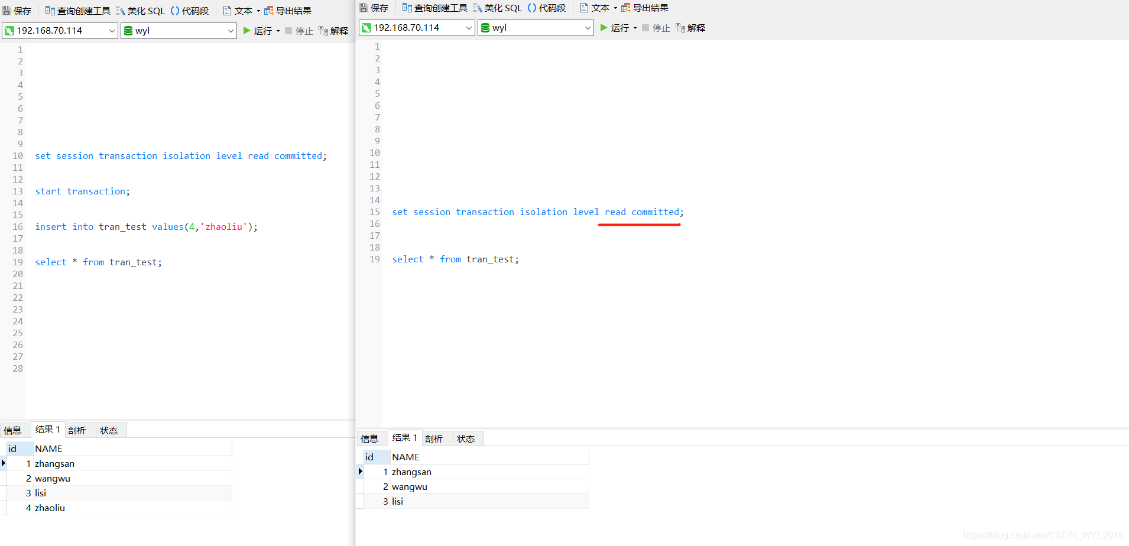The image size is (1129, 546).
Task: Click line number 28 in the left editor
Action: pyautogui.click(x=18, y=369)
